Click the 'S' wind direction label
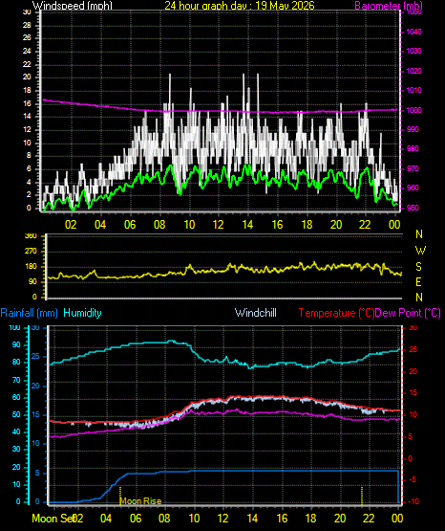The width and height of the screenshot is (445, 531). 418,267
